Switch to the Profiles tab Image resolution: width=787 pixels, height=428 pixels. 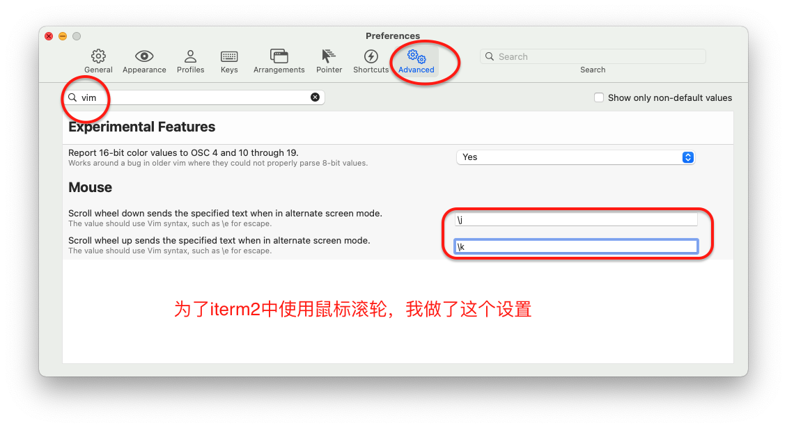coord(190,62)
